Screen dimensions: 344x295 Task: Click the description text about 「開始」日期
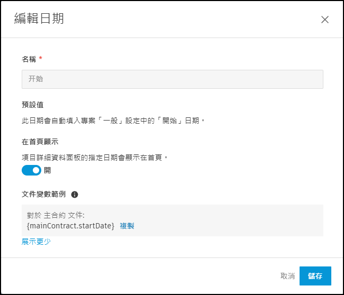click(113, 121)
